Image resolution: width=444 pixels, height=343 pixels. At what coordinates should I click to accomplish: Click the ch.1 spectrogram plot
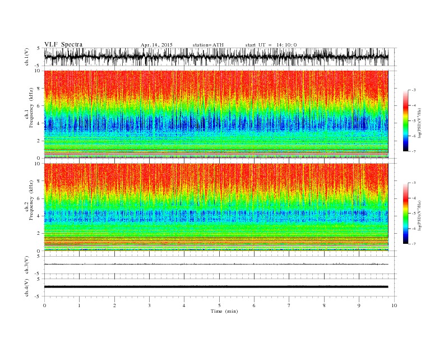point(216,114)
